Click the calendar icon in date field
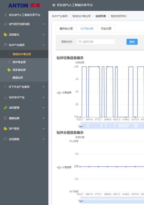The width and height of the screenshot is (144, 205). [80, 42]
